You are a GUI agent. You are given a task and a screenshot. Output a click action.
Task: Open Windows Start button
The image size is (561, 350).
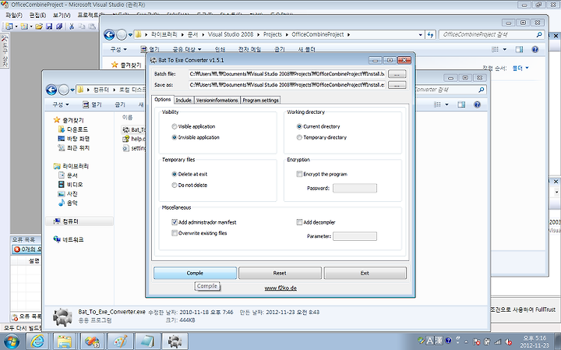click(x=11, y=341)
